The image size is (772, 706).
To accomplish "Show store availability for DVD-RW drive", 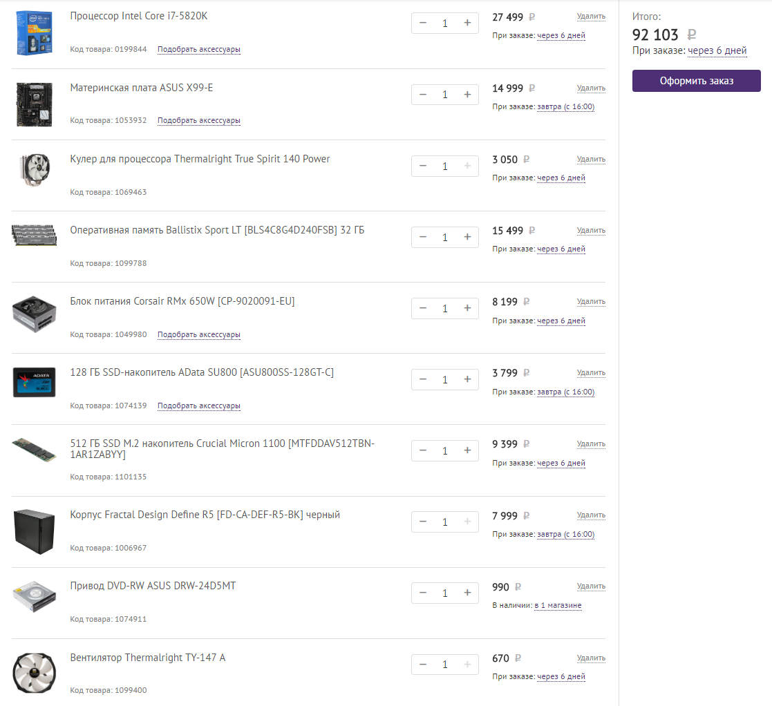I will coord(558,606).
